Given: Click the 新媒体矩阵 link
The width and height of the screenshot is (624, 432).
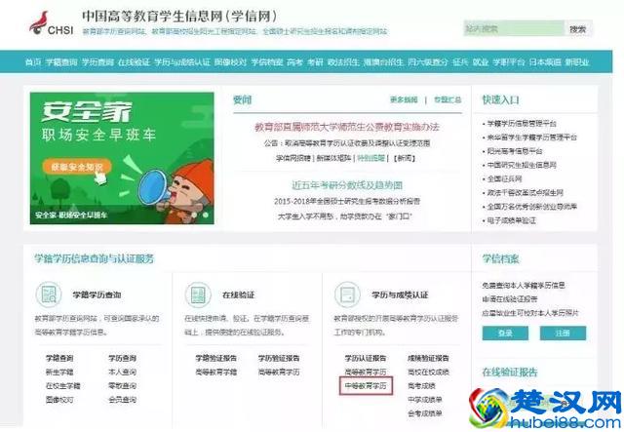Looking at the screenshot, I should [x=333, y=158].
